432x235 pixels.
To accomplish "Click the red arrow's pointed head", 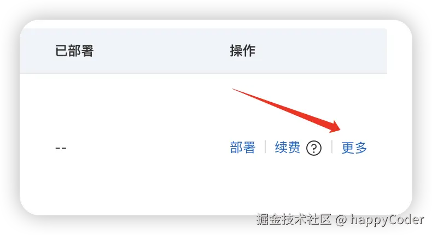I will [335, 127].
